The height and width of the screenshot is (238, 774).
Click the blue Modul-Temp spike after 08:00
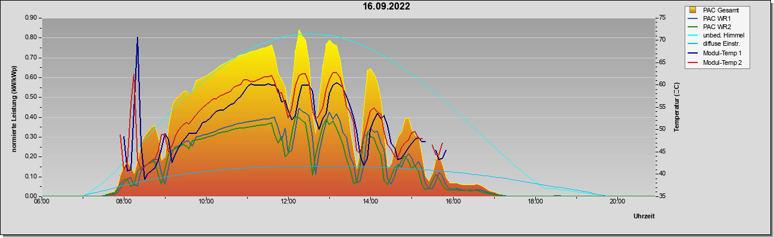pyautogui.click(x=138, y=38)
